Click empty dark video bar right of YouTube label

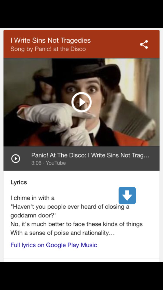111,165
